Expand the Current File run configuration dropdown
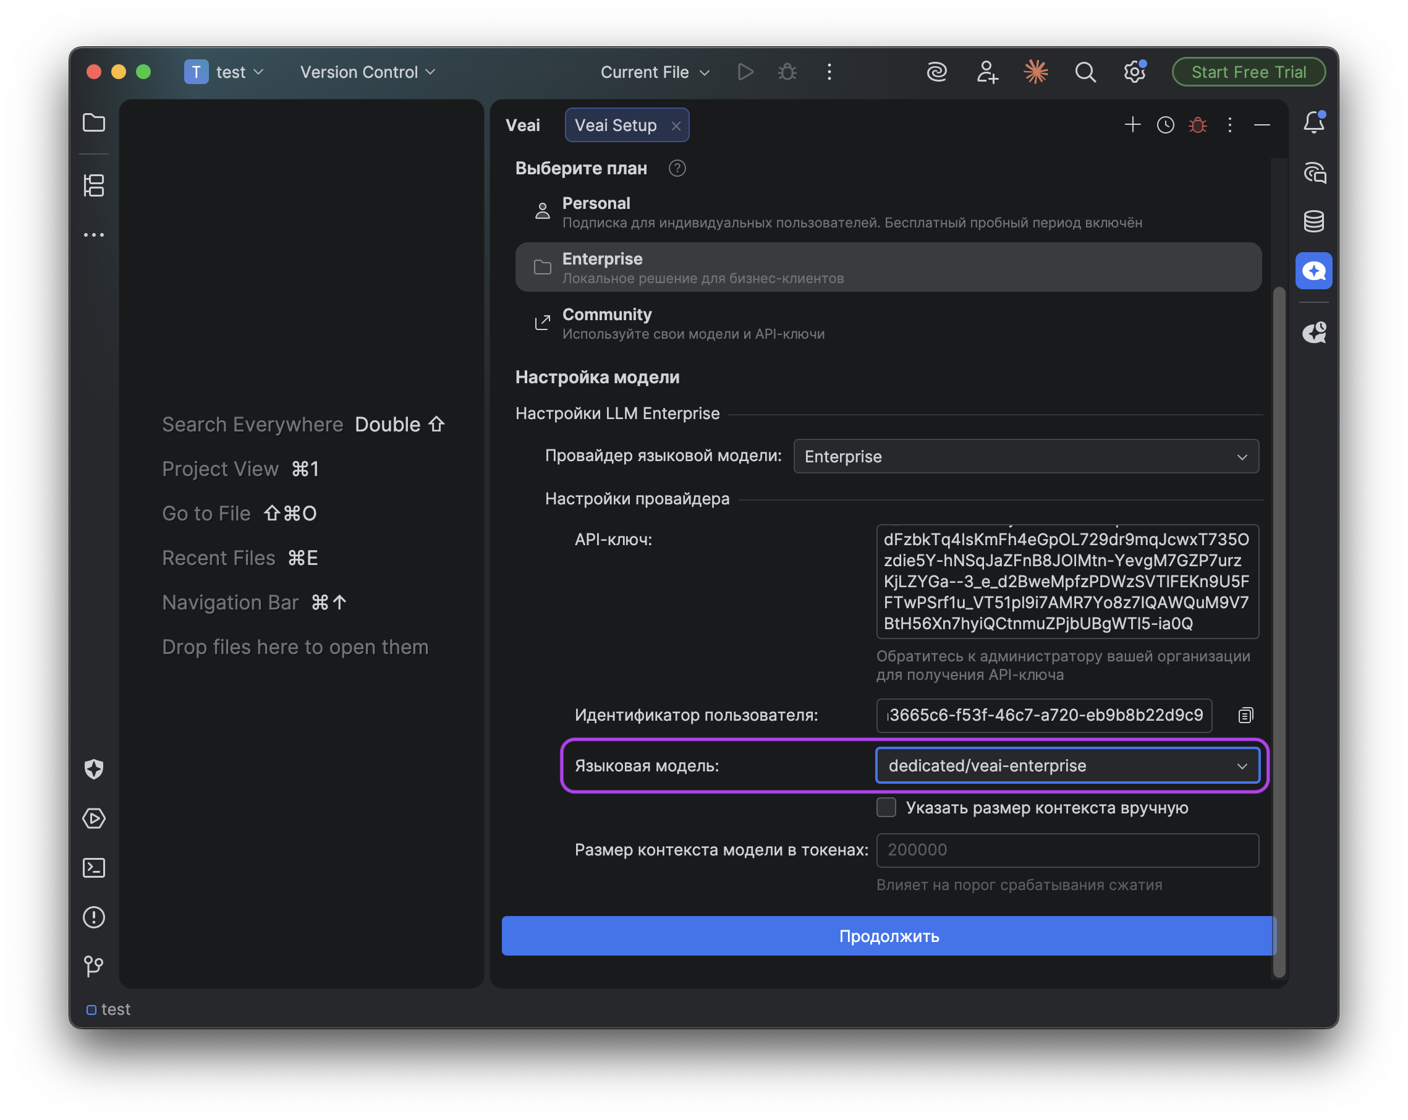 coord(655,72)
